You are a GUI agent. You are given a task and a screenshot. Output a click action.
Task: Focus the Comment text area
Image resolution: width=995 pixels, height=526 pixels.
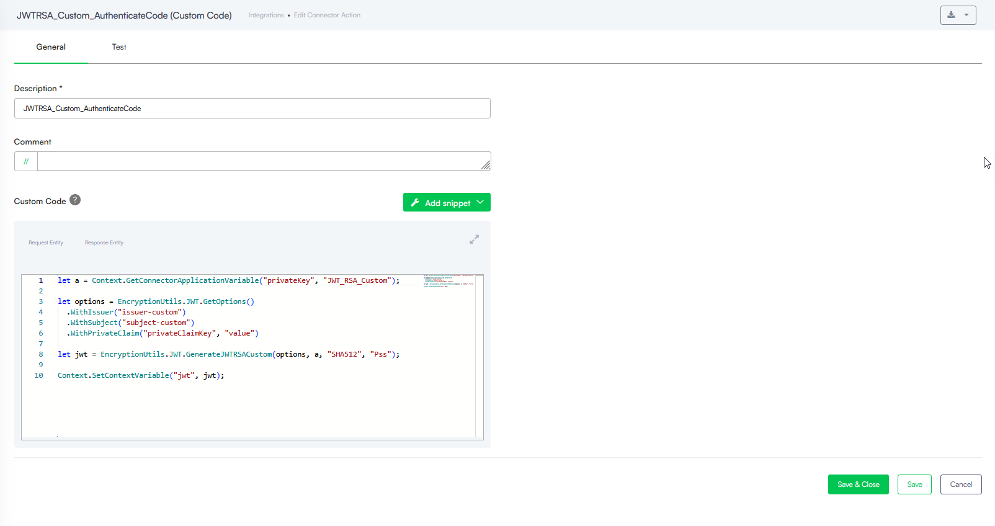point(264,161)
